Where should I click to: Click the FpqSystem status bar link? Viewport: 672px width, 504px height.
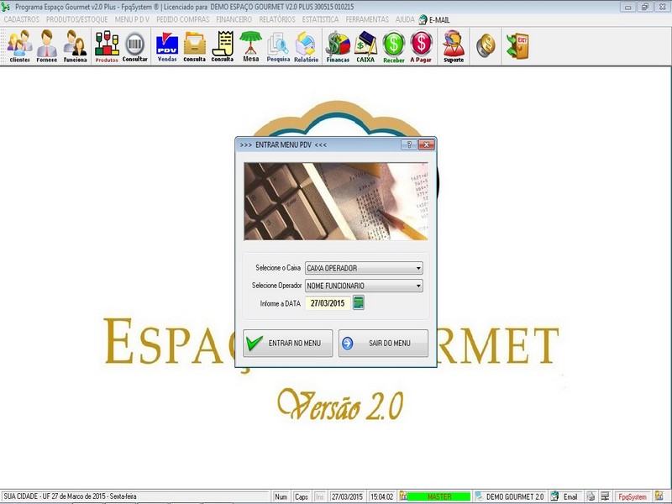(633, 496)
